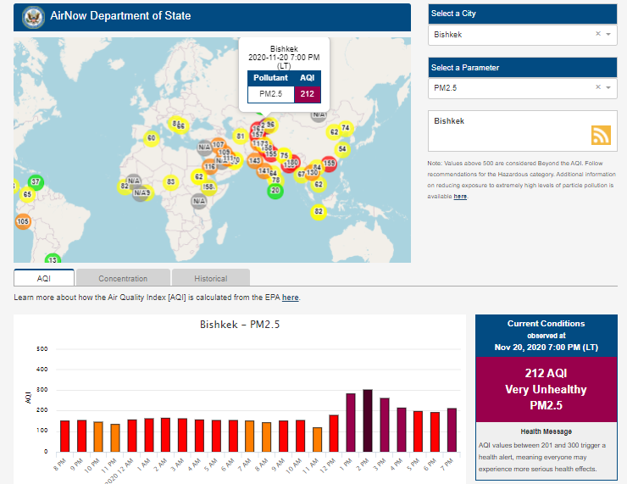This screenshot has height=484, width=627.
Task: Click the orange RSS feed icon for Bishkek
Action: [601, 135]
